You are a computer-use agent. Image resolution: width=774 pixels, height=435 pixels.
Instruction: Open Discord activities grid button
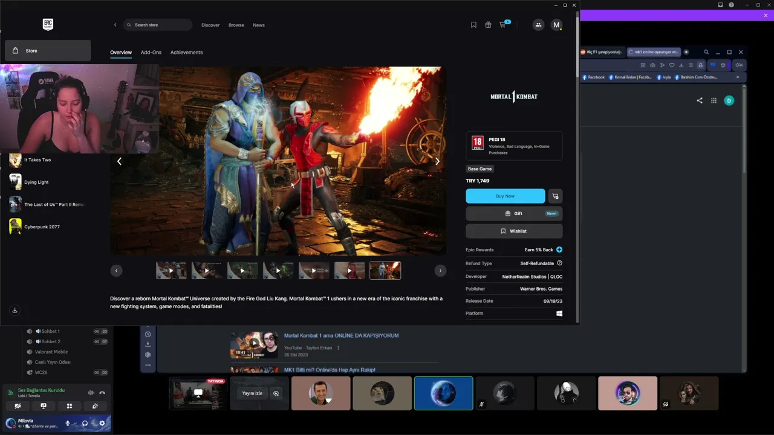point(70,406)
